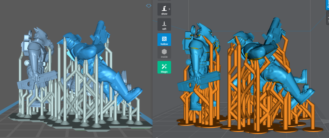Viewport: 329px width, 138px height.
Task: Open the dark side tab below Support
Action: click(328, 18)
